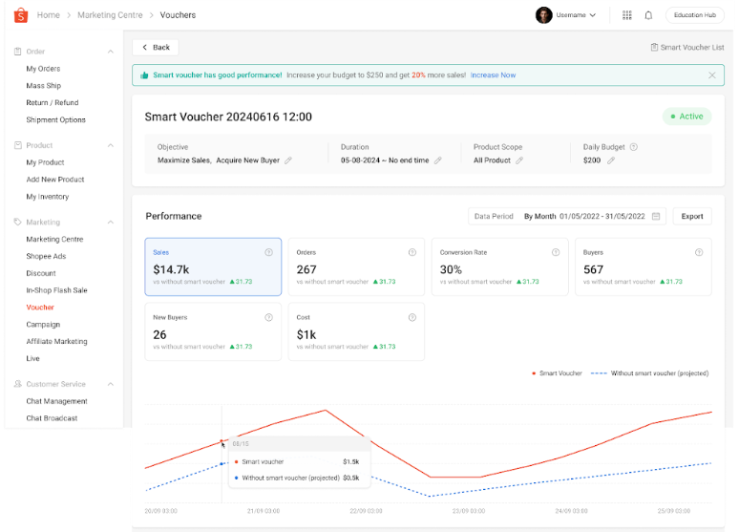
Task: Click the Increase Now link
Action: click(493, 75)
